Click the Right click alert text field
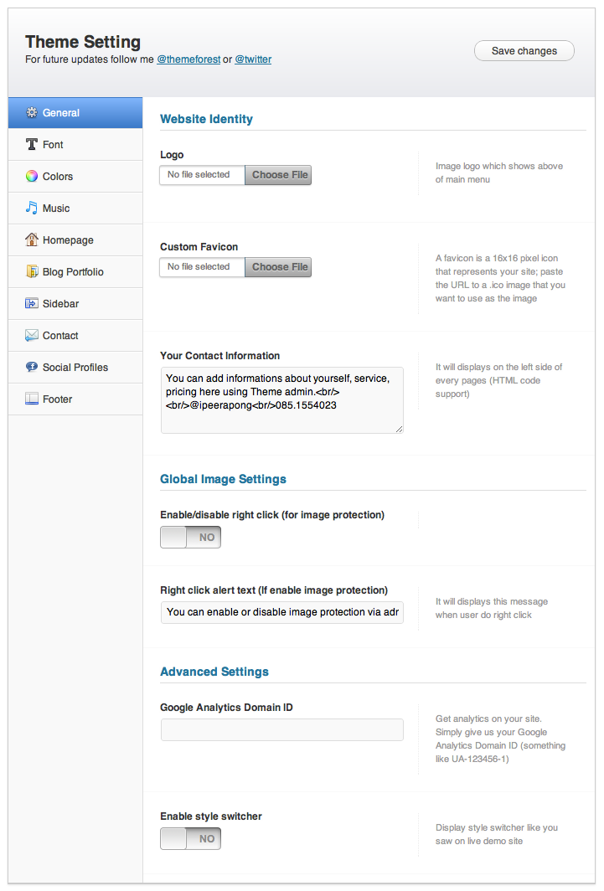604x891 pixels. pos(281,612)
